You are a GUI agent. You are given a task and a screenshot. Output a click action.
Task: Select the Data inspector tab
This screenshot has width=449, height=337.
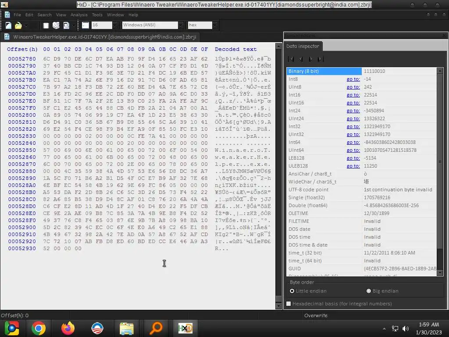click(303, 46)
